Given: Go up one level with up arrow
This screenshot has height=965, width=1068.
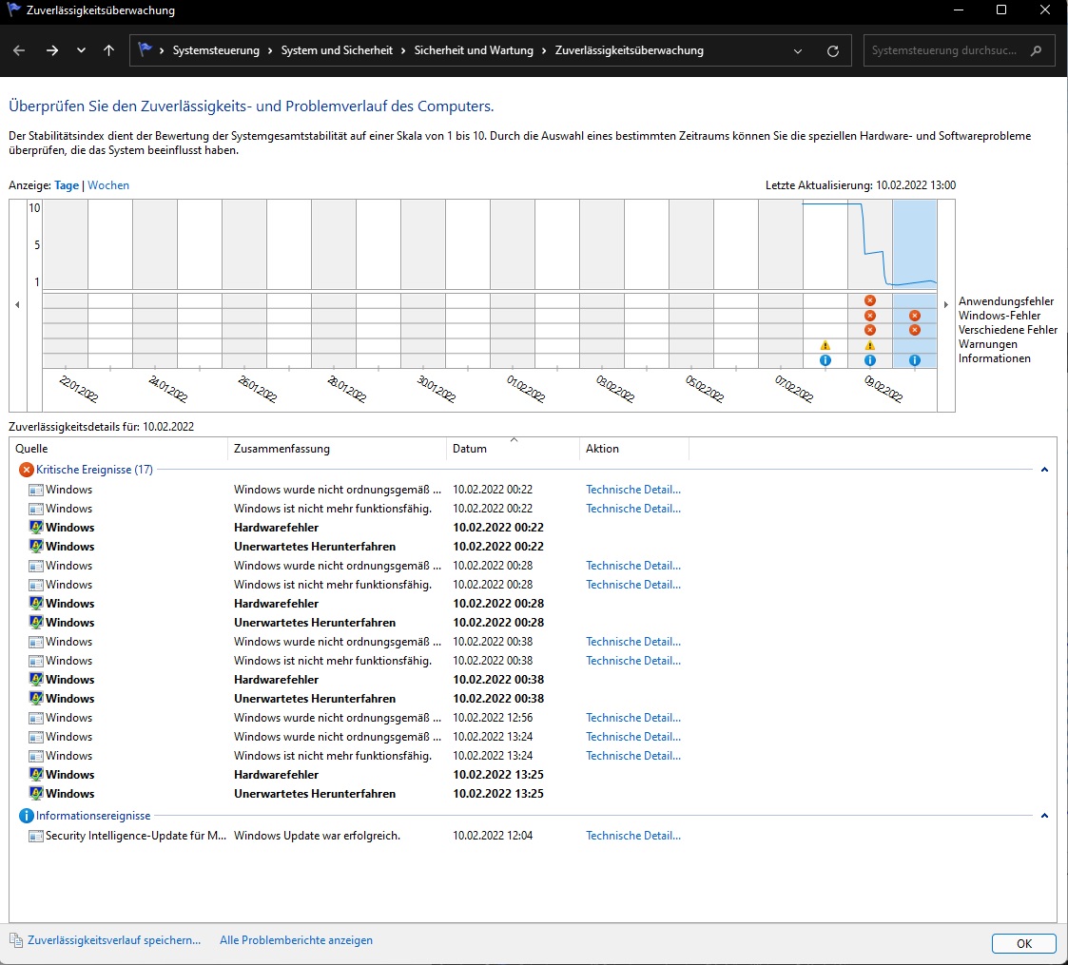Looking at the screenshot, I should (108, 50).
